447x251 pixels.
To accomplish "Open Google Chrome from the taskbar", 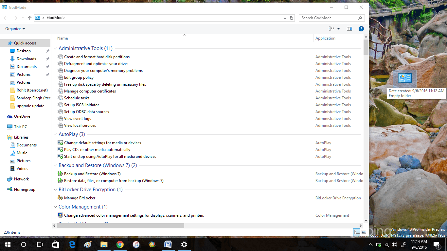I will click(x=120, y=244).
